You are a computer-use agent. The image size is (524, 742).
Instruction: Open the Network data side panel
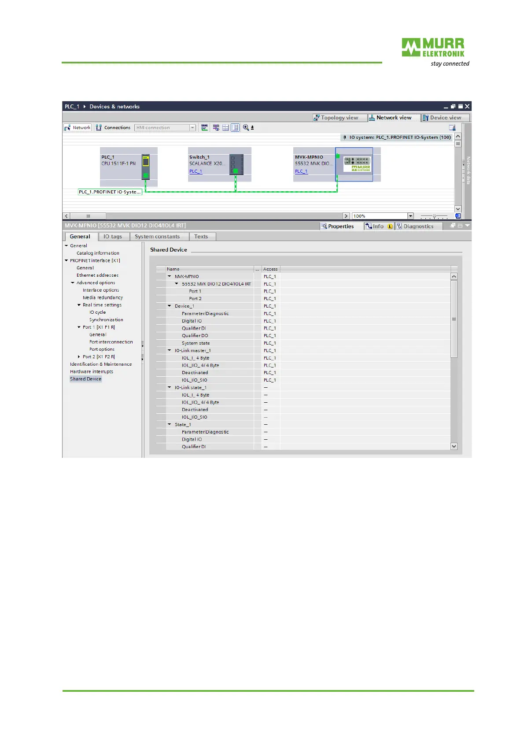pyautogui.click(x=468, y=171)
